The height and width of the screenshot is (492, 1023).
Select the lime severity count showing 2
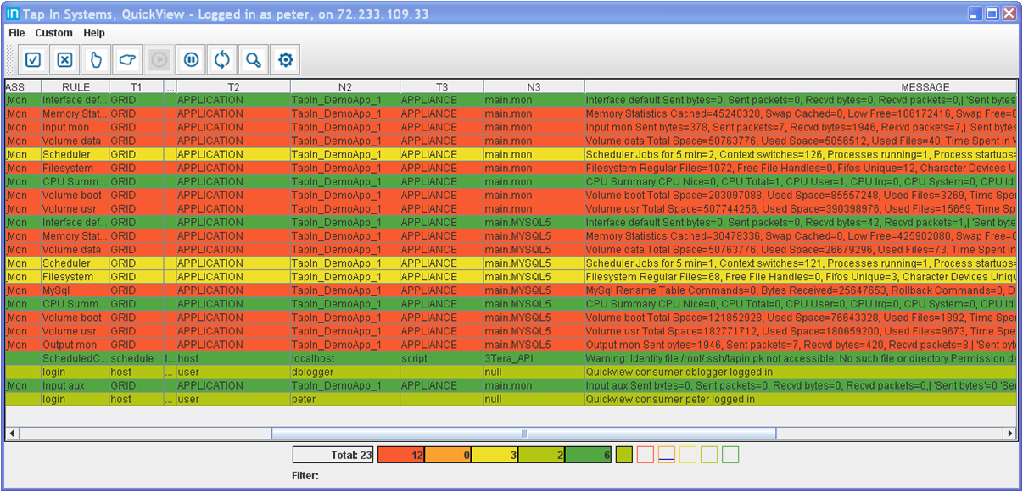point(541,455)
